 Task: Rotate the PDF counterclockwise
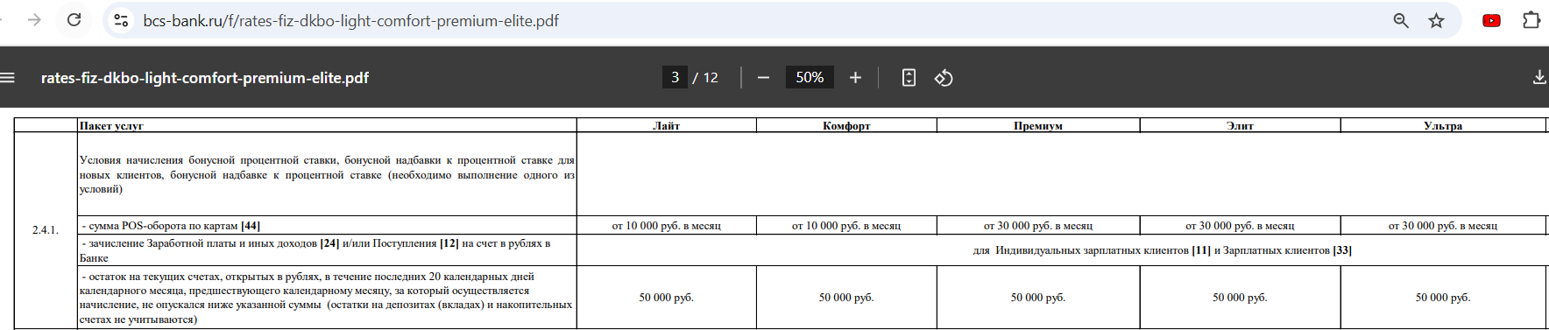click(944, 78)
